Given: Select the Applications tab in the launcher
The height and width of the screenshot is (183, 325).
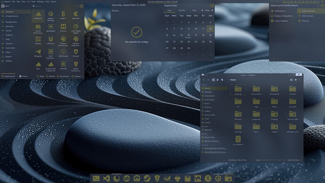Looking at the screenshot, I should coord(8,76).
